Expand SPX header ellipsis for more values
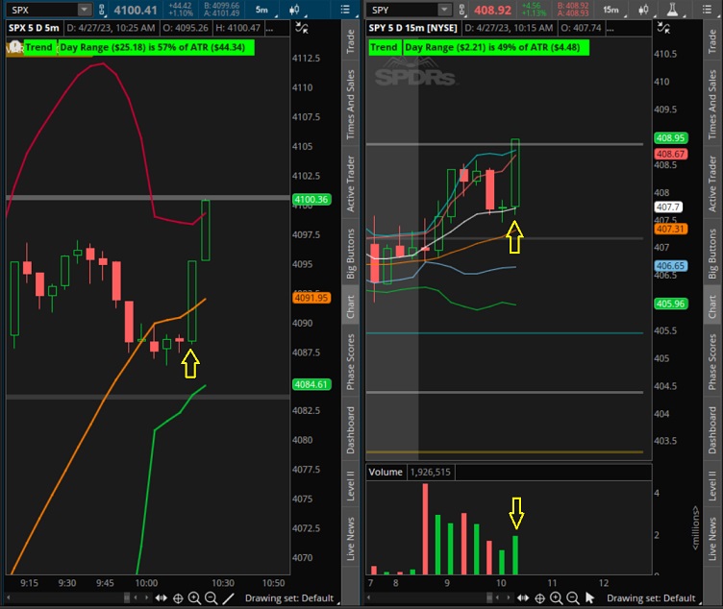The width and height of the screenshot is (723, 609). pos(270,29)
